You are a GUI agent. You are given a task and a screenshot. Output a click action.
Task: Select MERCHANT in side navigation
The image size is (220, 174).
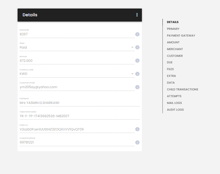pos(175,49)
